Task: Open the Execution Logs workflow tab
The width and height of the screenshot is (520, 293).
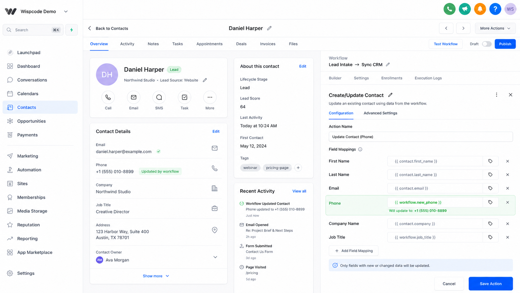Action: (x=428, y=78)
